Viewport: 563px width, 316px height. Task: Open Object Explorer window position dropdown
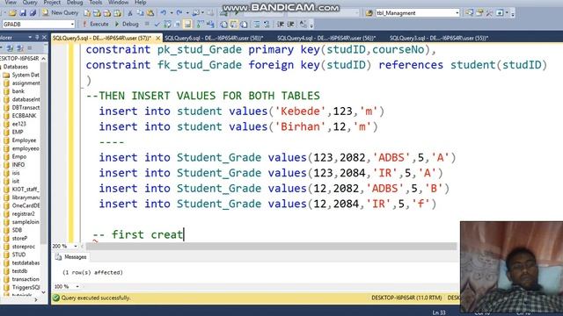click(30, 37)
